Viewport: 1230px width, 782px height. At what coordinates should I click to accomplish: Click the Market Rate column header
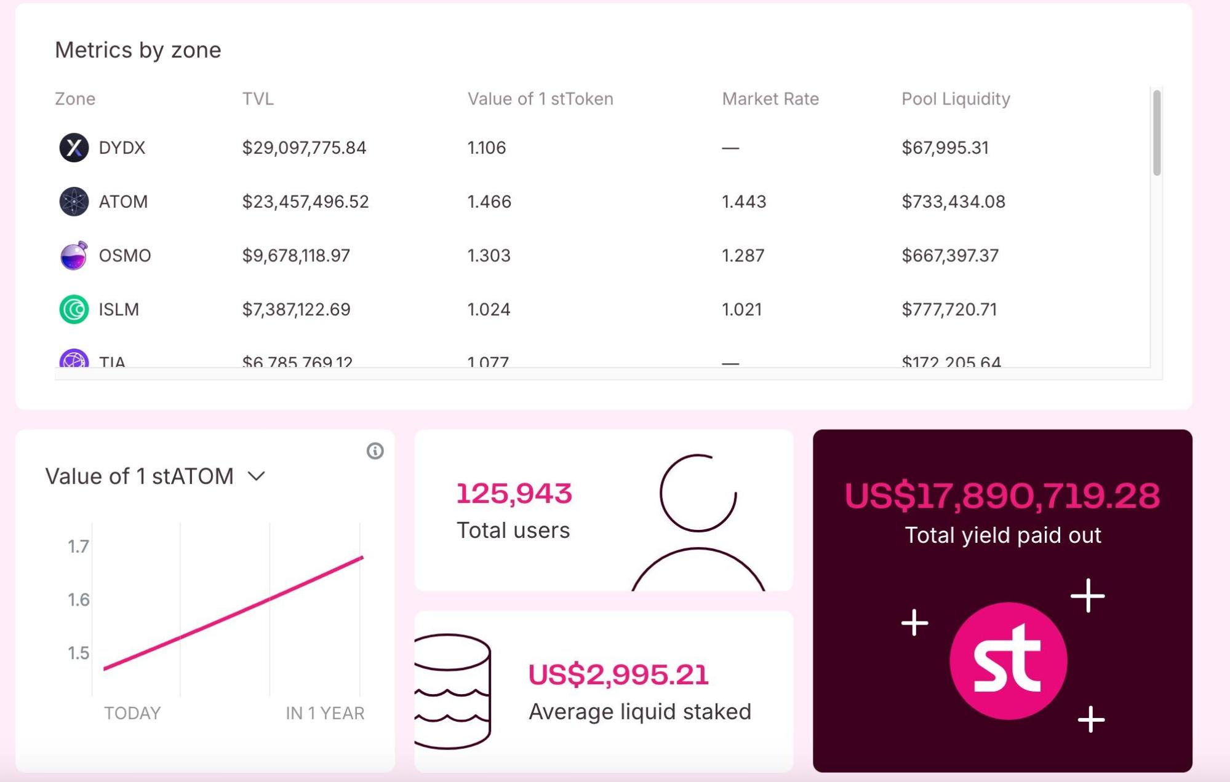pyautogui.click(x=770, y=99)
